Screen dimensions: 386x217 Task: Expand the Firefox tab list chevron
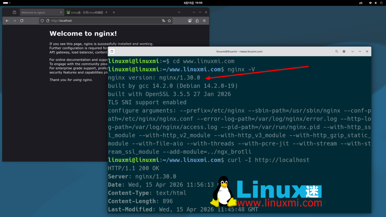pos(178,12)
